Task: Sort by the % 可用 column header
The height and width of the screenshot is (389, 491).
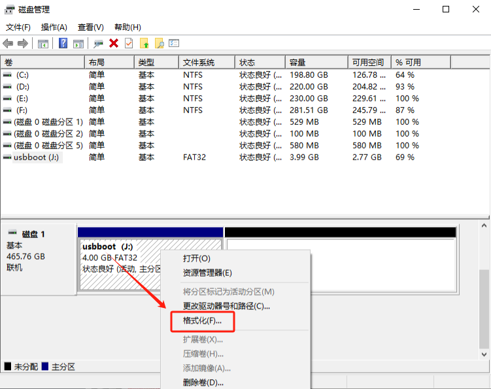Action: coord(421,62)
